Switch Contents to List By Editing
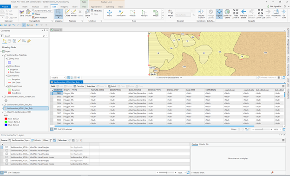The height and width of the screenshot is (176, 290). pos(19,41)
